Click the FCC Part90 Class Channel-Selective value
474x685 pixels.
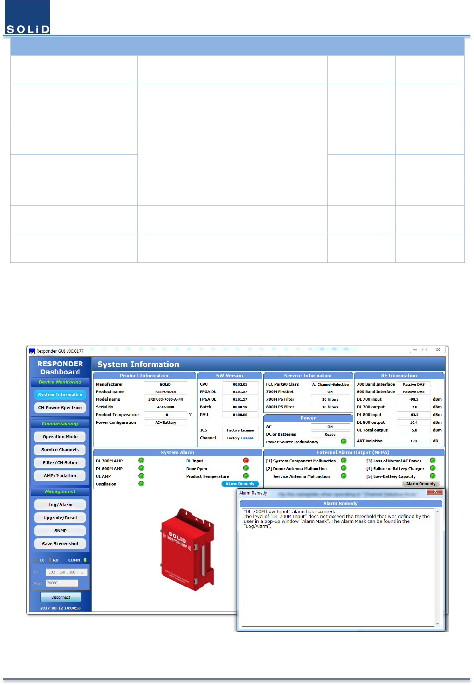coord(330,384)
